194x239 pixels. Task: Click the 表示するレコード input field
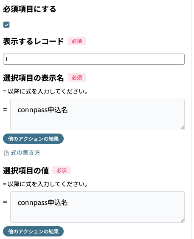point(94,59)
